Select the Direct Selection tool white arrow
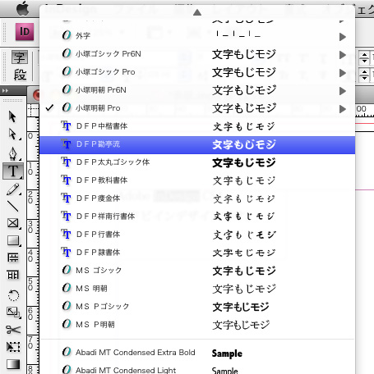The height and width of the screenshot is (374, 374). click(12, 134)
